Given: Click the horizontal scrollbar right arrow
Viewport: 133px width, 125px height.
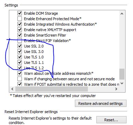Looking at the screenshot, I should (x=116, y=89).
